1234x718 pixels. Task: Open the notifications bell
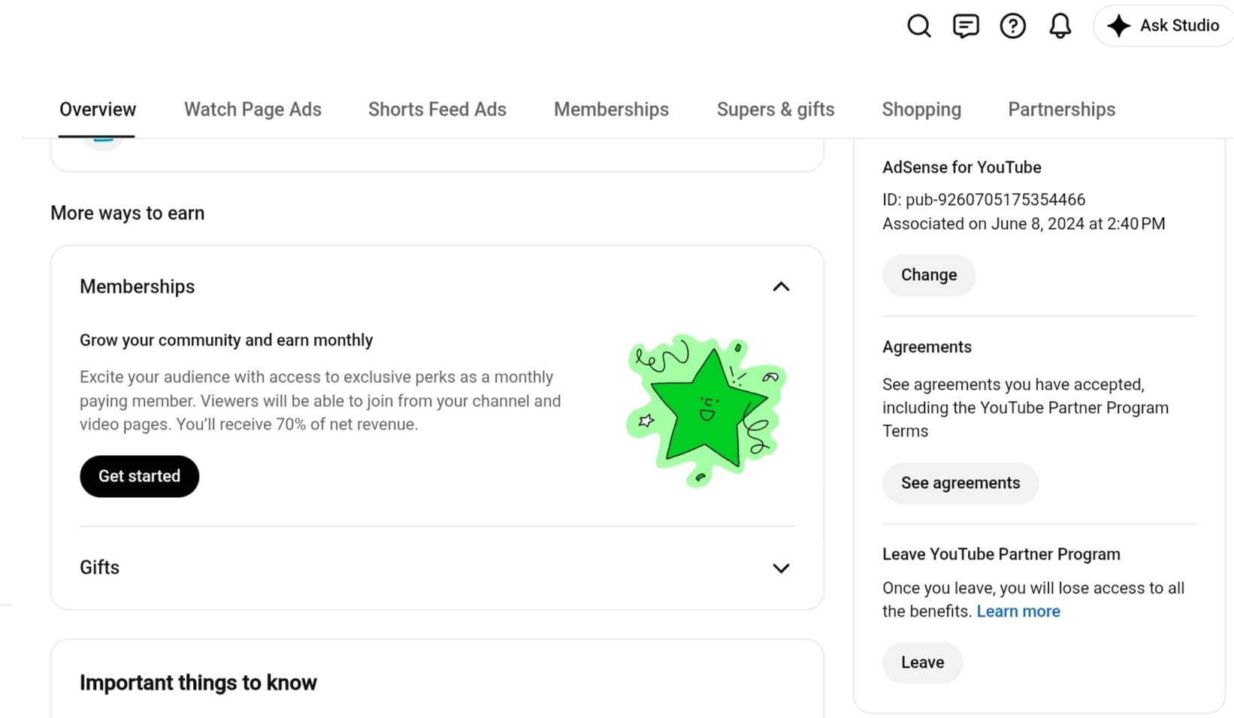[1060, 26]
